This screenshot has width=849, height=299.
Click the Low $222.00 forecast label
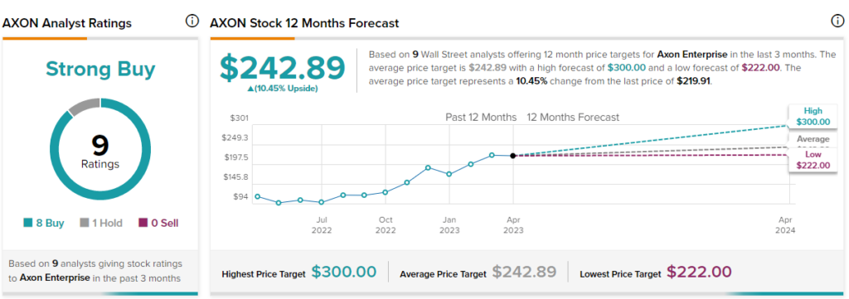pyautogui.click(x=813, y=160)
